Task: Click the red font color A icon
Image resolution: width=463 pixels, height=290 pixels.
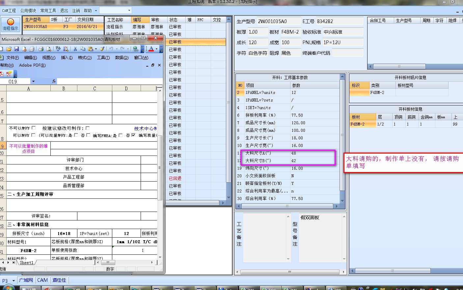Action: [151, 49]
